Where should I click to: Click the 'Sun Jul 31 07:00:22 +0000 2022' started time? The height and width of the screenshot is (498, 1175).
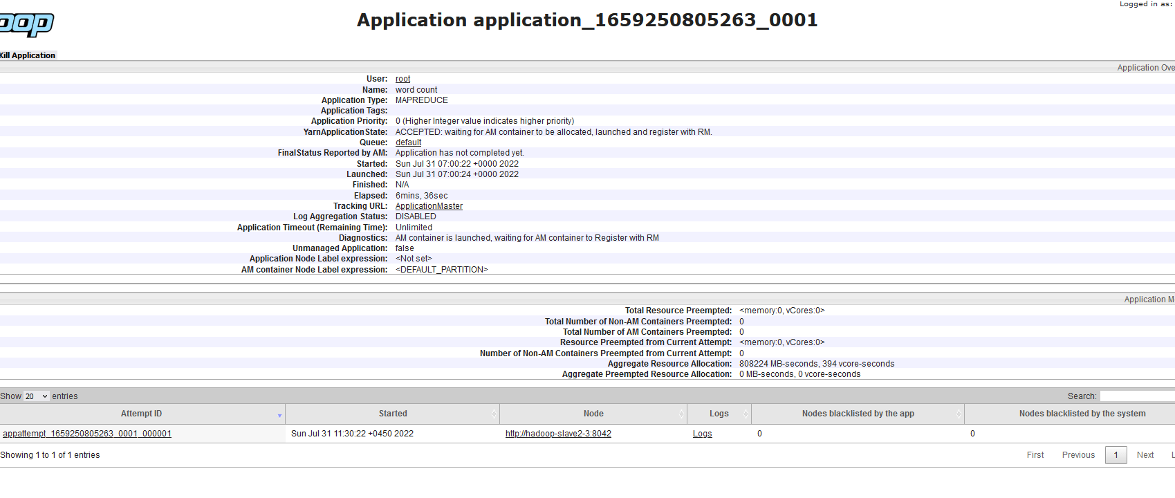click(457, 164)
